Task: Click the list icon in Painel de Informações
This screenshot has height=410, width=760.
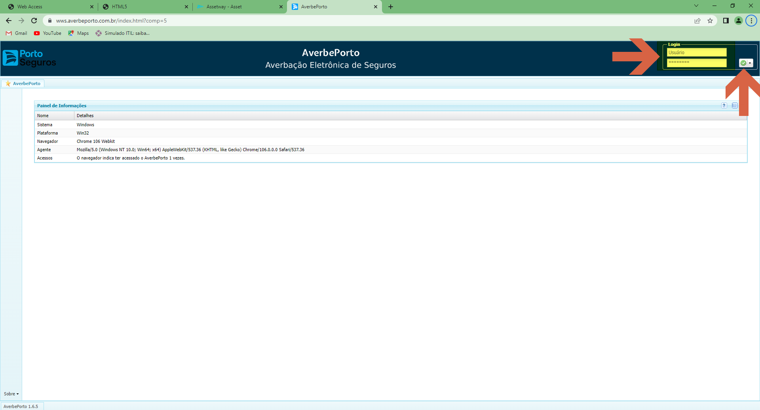Action: pyautogui.click(x=735, y=106)
